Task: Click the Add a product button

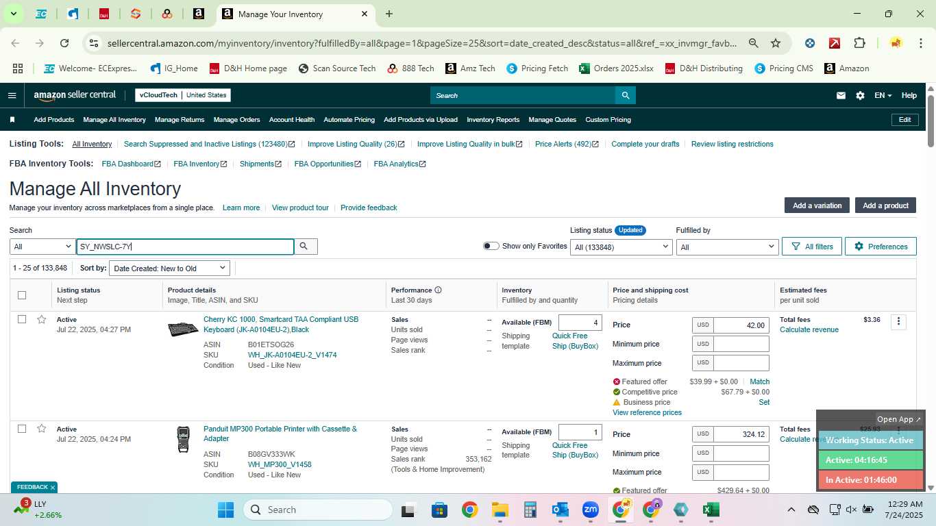Action: click(885, 205)
